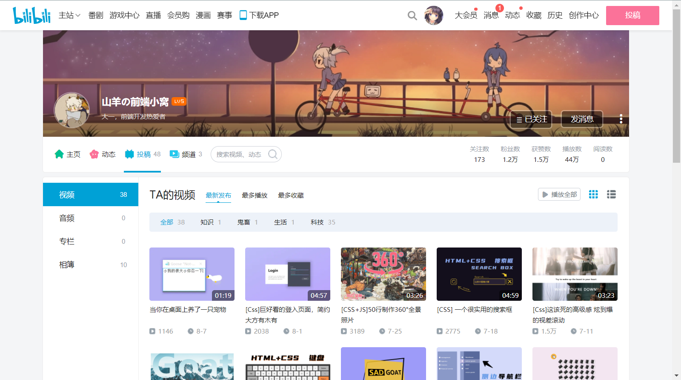681x380 pixels.
Task: Sort videos by 最多收藏
Action: tap(291, 196)
